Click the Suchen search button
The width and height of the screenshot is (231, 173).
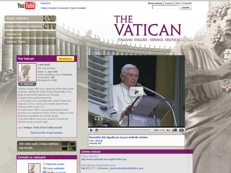tap(186, 7)
